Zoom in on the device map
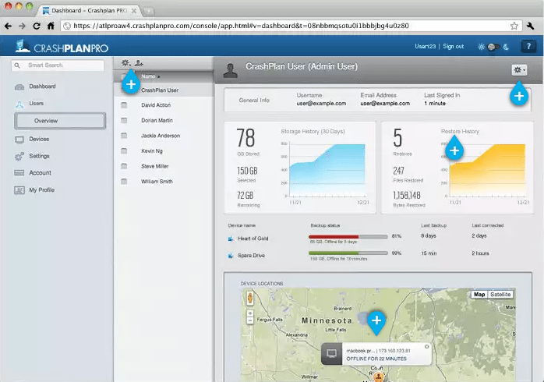This screenshot has height=382, width=544. (250, 313)
